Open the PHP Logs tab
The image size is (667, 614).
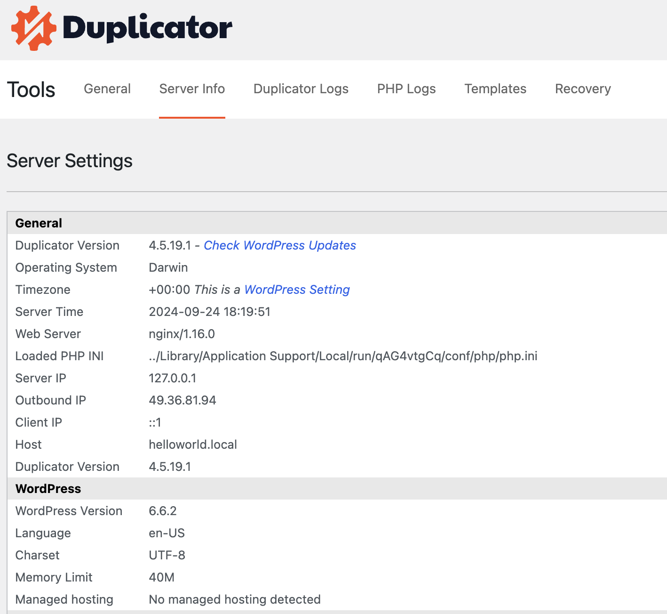pyautogui.click(x=406, y=89)
